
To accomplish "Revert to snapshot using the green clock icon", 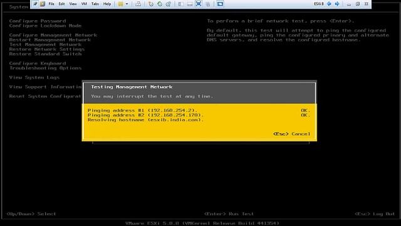I will (x=160, y=4).
